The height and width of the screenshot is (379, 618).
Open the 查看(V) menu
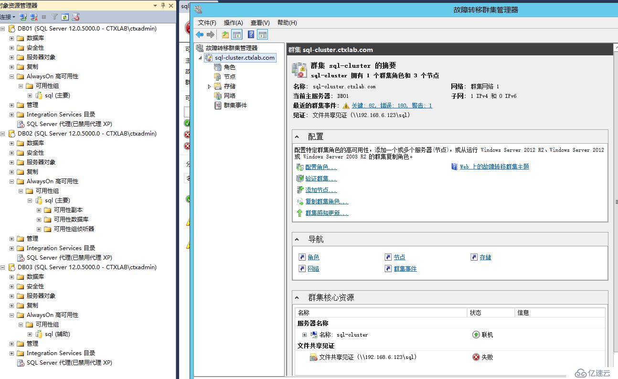(x=260, y=22)
